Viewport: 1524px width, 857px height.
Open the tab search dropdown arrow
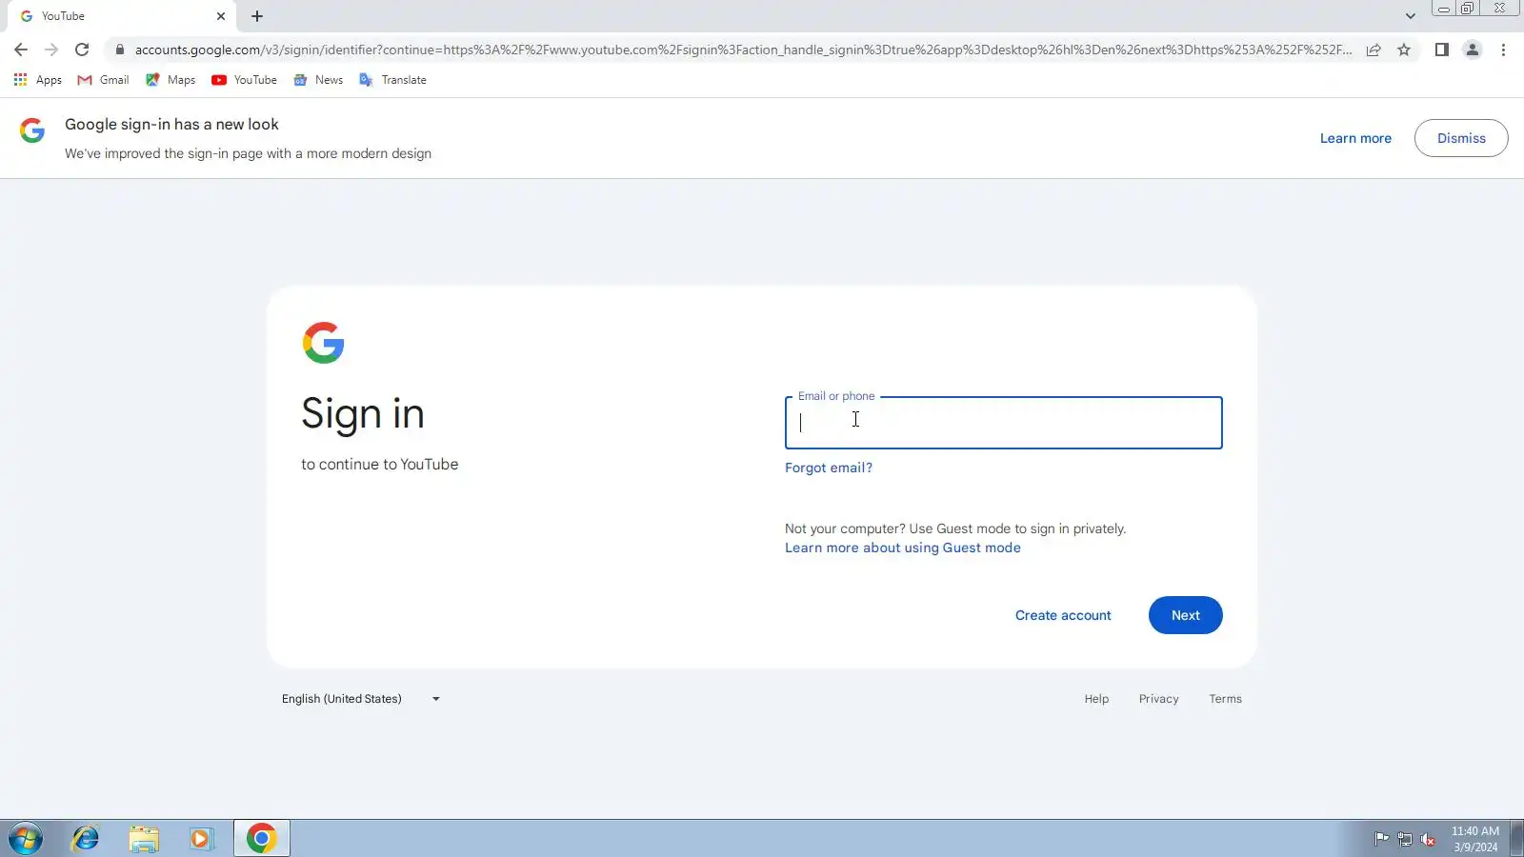tap(1411, 16)
